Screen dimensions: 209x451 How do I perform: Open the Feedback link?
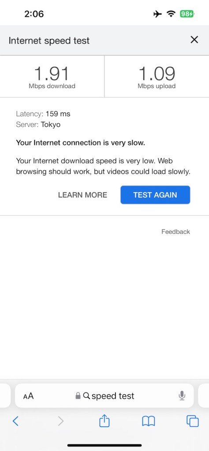tap(175, 232)
